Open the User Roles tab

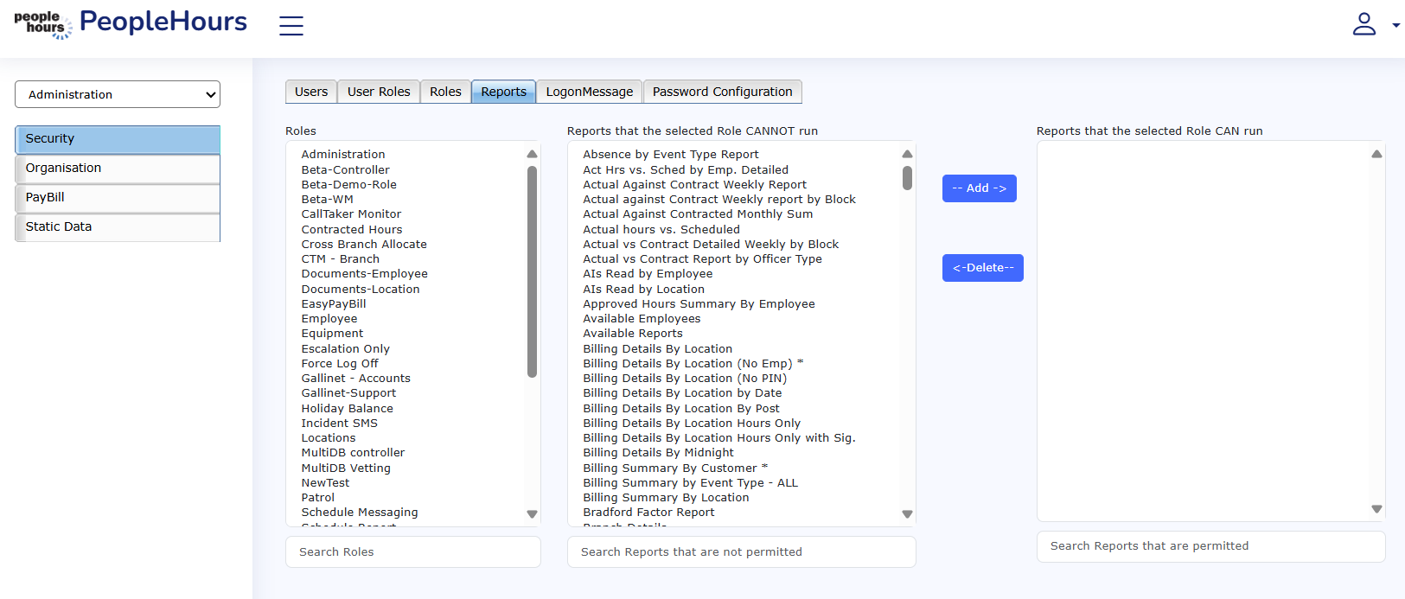pos(379,92)
